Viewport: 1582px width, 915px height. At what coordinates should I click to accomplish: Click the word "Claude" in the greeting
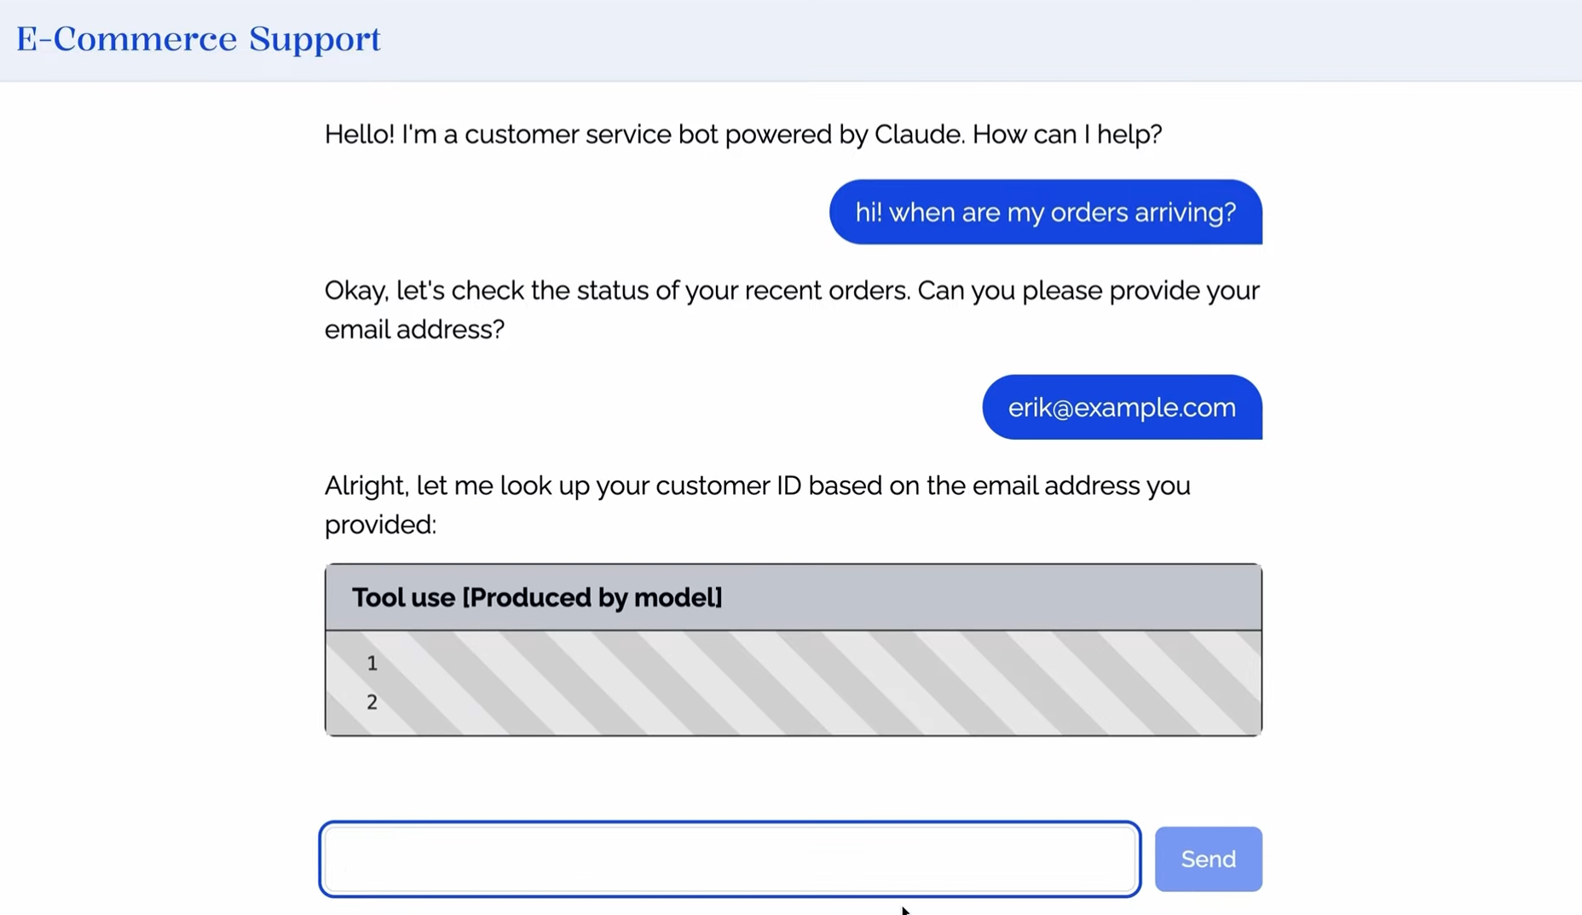coord(916,135)
